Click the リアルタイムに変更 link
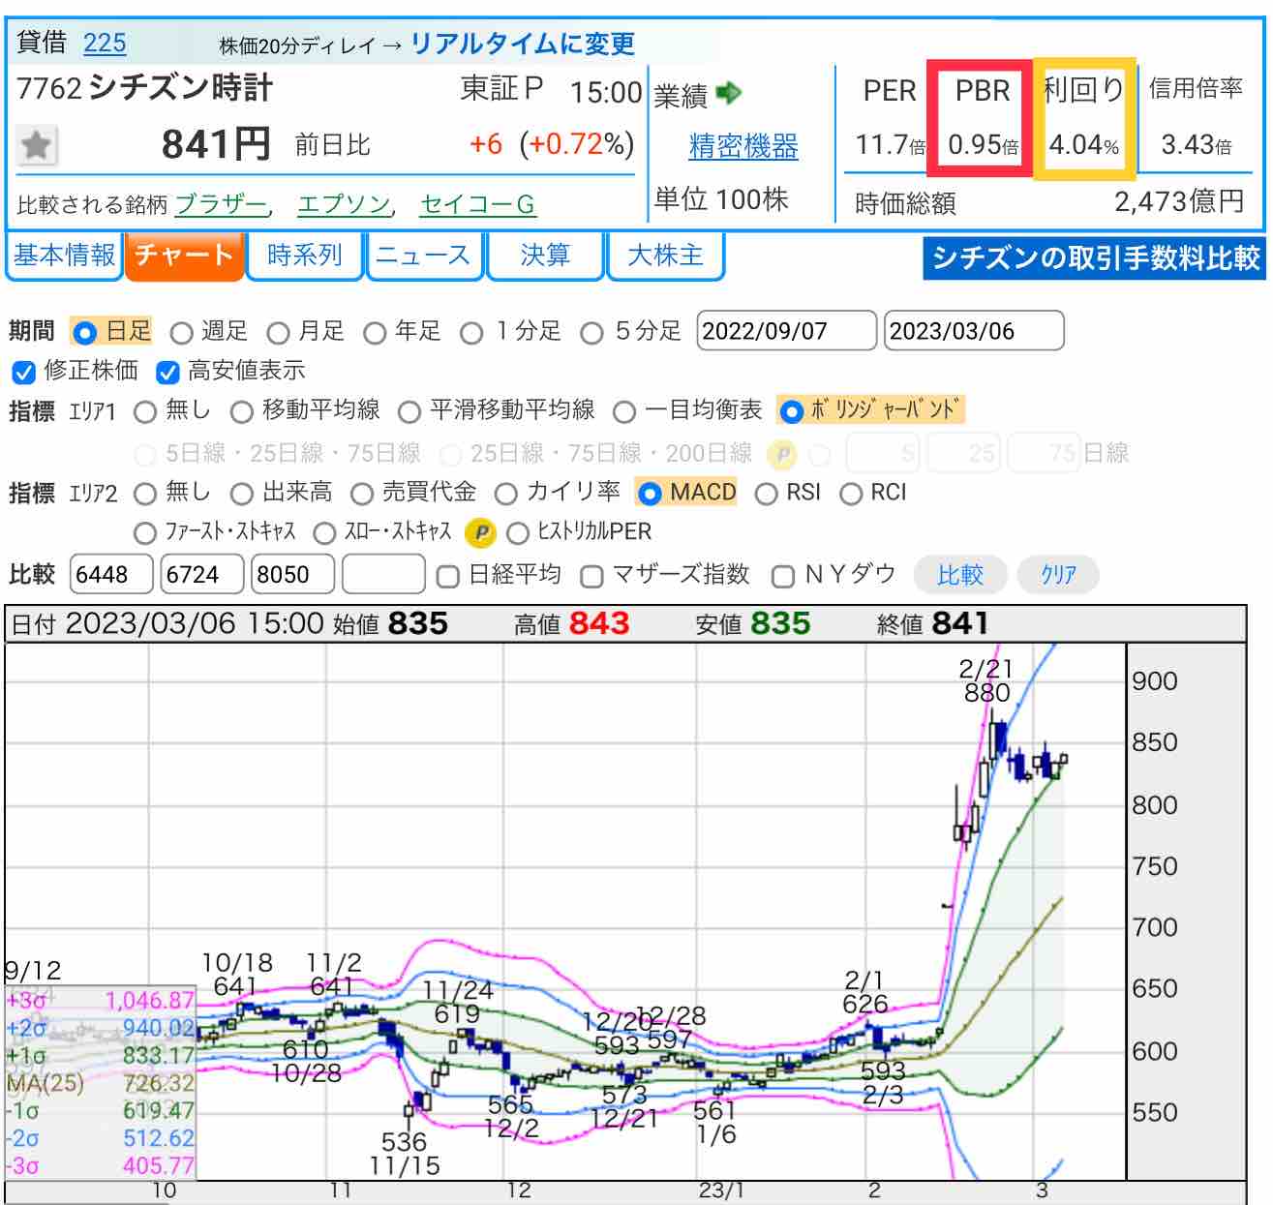 coord(523,44)
